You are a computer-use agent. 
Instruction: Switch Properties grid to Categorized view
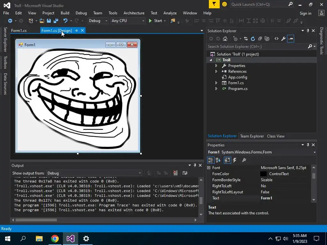click(x=211, y=160)
